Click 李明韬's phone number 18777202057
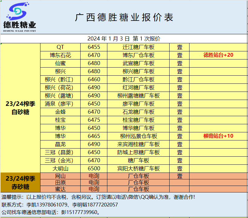The image size is (248, 218). tap(99, 205)
